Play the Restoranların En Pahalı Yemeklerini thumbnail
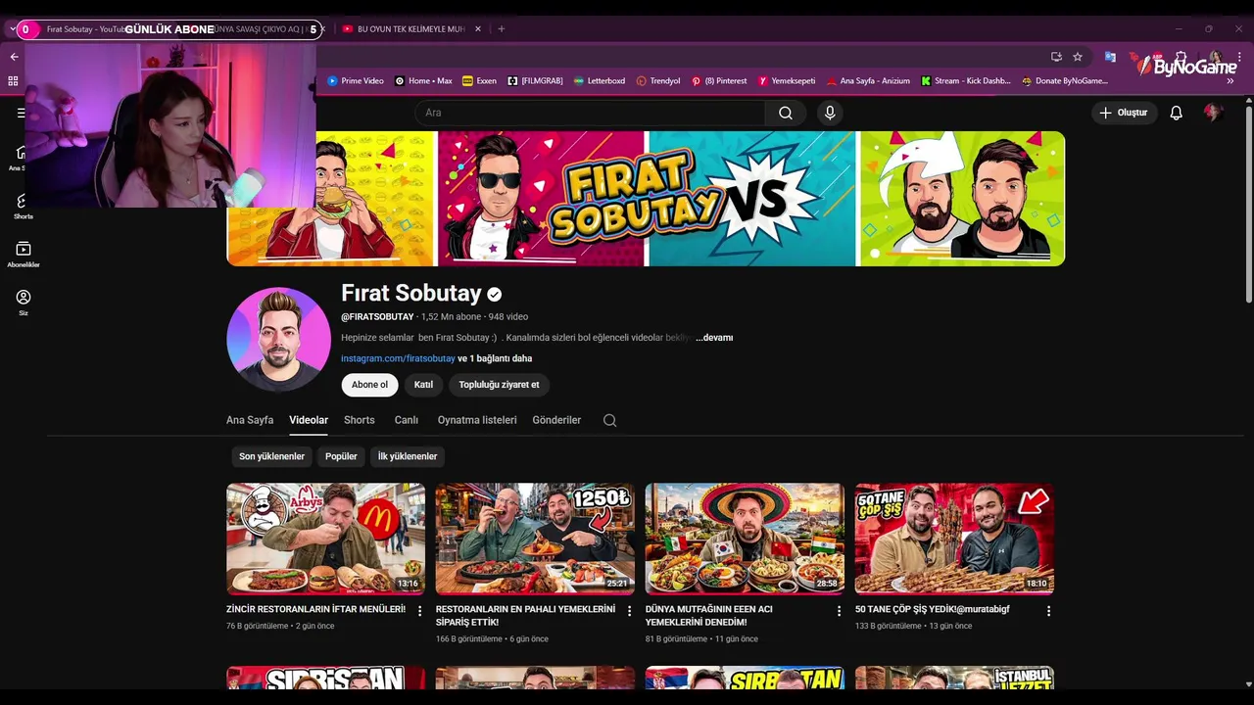 535,539
